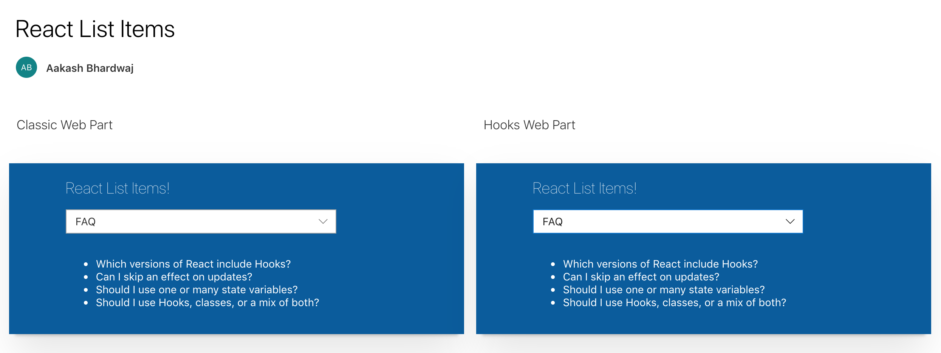
Task: Click the Classic Web Part label
Action: (64, 125)
